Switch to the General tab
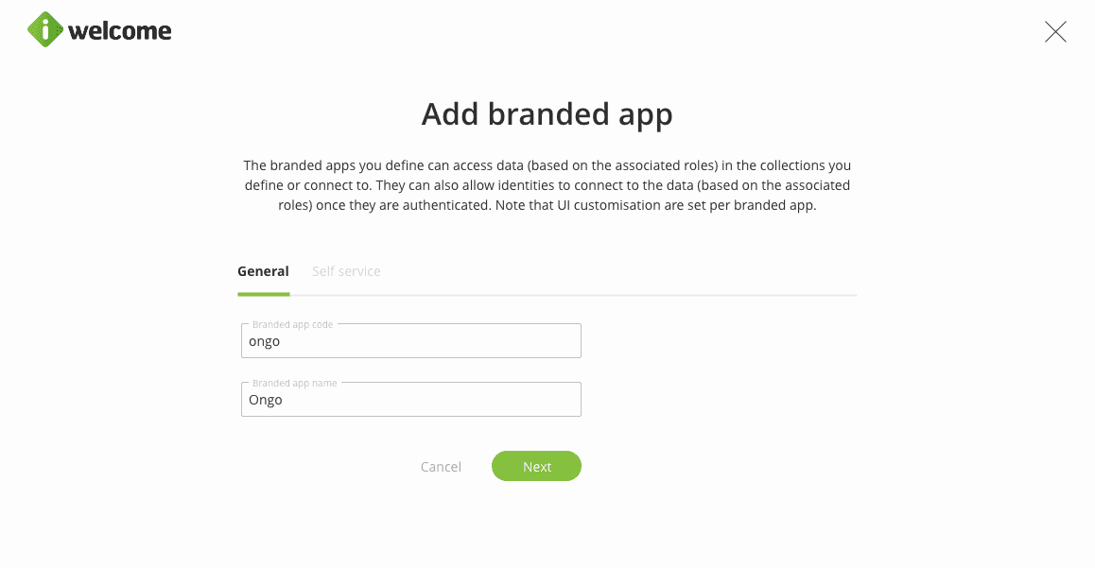 [263, 271]
